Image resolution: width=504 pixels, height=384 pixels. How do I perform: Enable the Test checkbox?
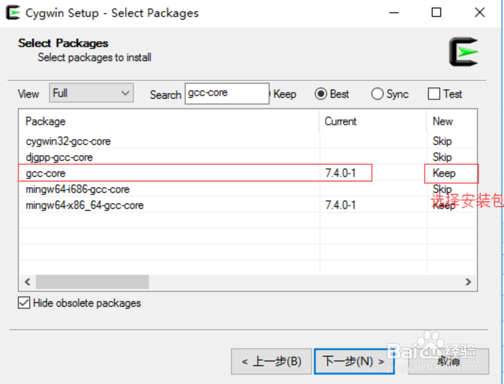click(x=433, y=93)
